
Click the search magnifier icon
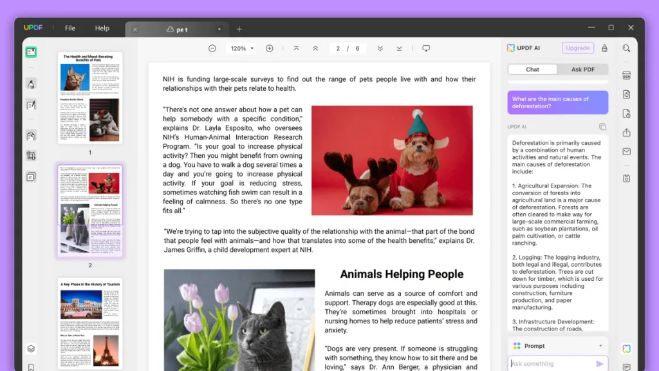tap(627, 48)
